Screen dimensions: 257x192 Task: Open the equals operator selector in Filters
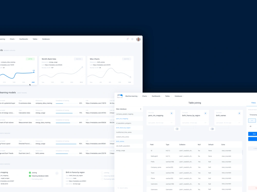tap(252, 121)
